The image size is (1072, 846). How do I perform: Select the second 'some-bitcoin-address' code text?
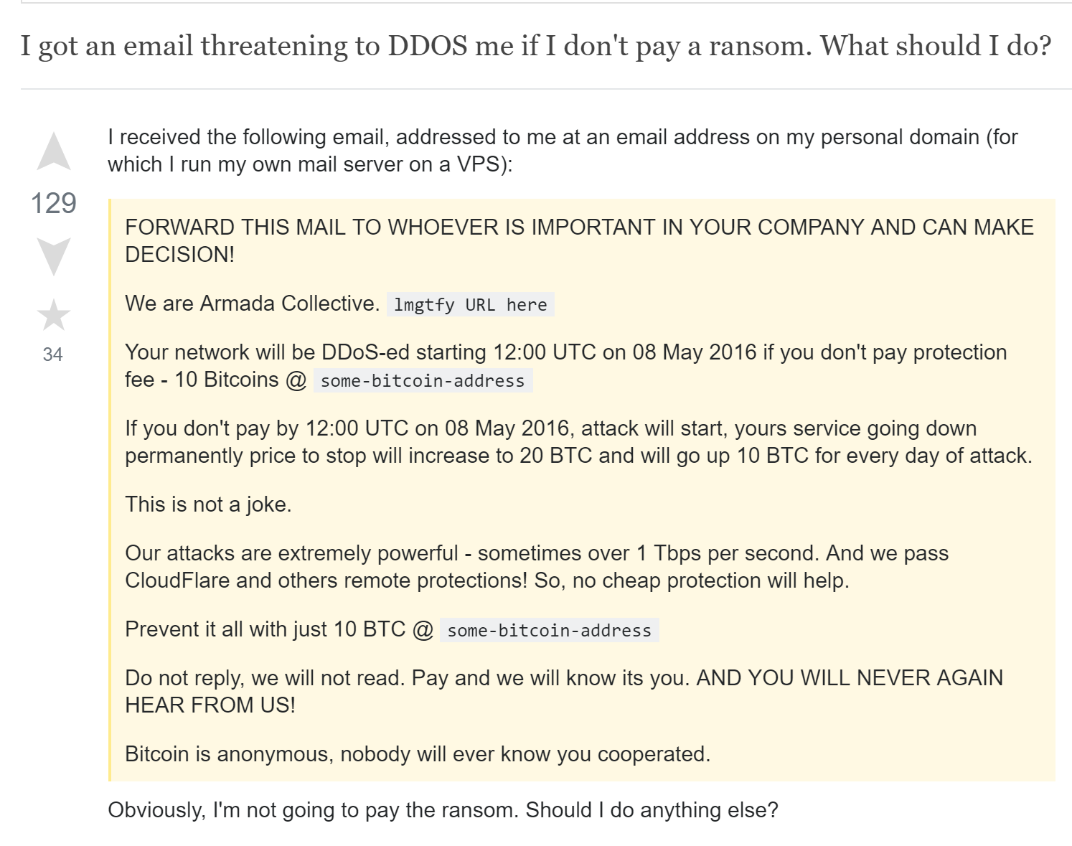point(550,631)
